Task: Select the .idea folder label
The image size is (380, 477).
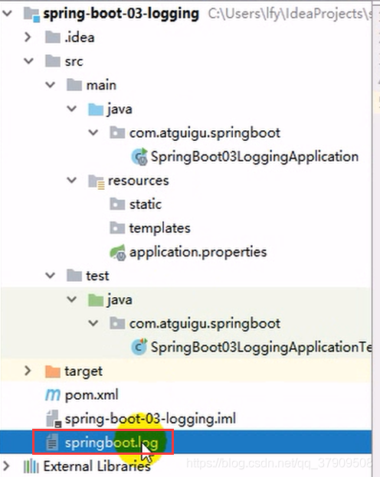Action: click(x=80, y=38)
